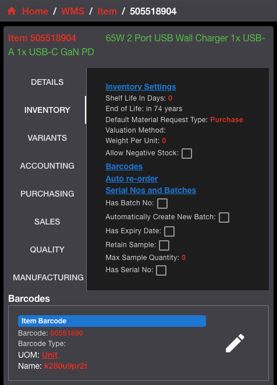Open the Manufacturing tab
Image resolution: width=277 pixels, height=385 pixels.
click(x=48, y=277)
